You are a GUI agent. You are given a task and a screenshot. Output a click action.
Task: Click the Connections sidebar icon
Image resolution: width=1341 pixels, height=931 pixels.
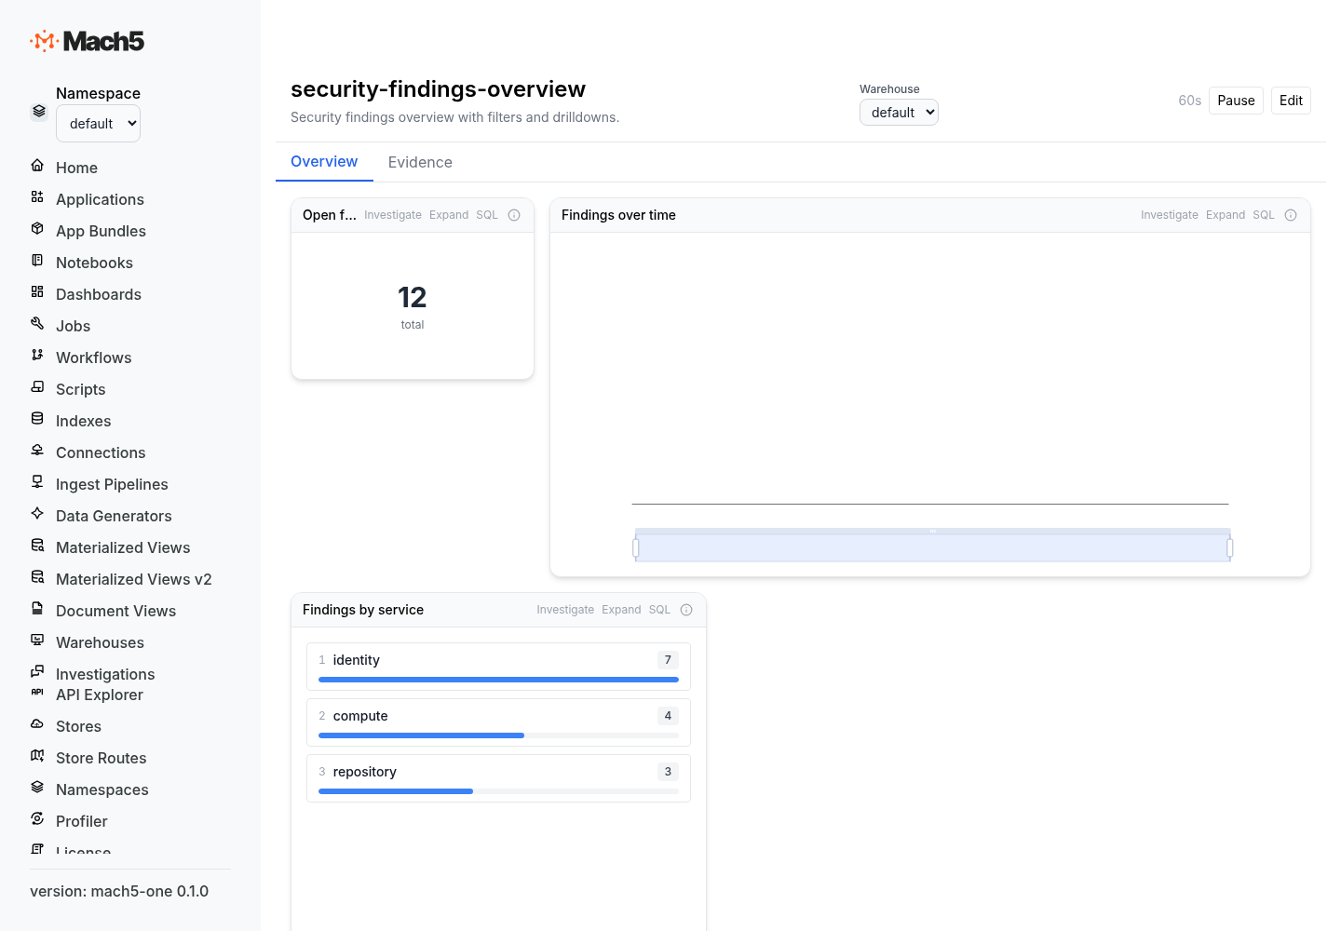[x=37, y=451]
